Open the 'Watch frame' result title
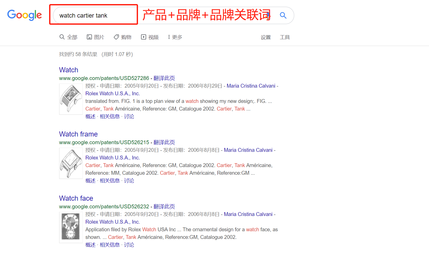 (78, 134)
